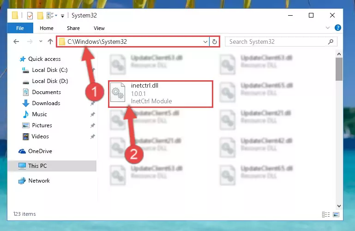355x231 pixels.
Task: Click the search magnifier icon
Action: pyautogui.click(x=331, y=41)
